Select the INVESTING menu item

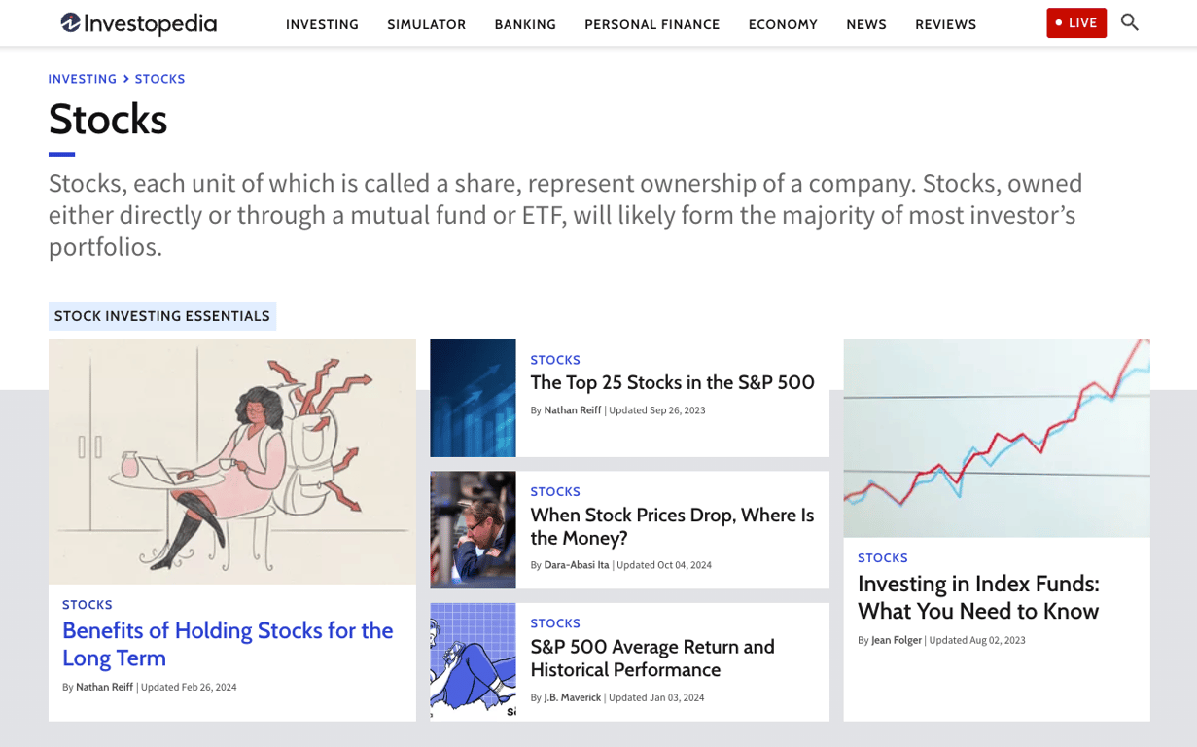(322, 24)
